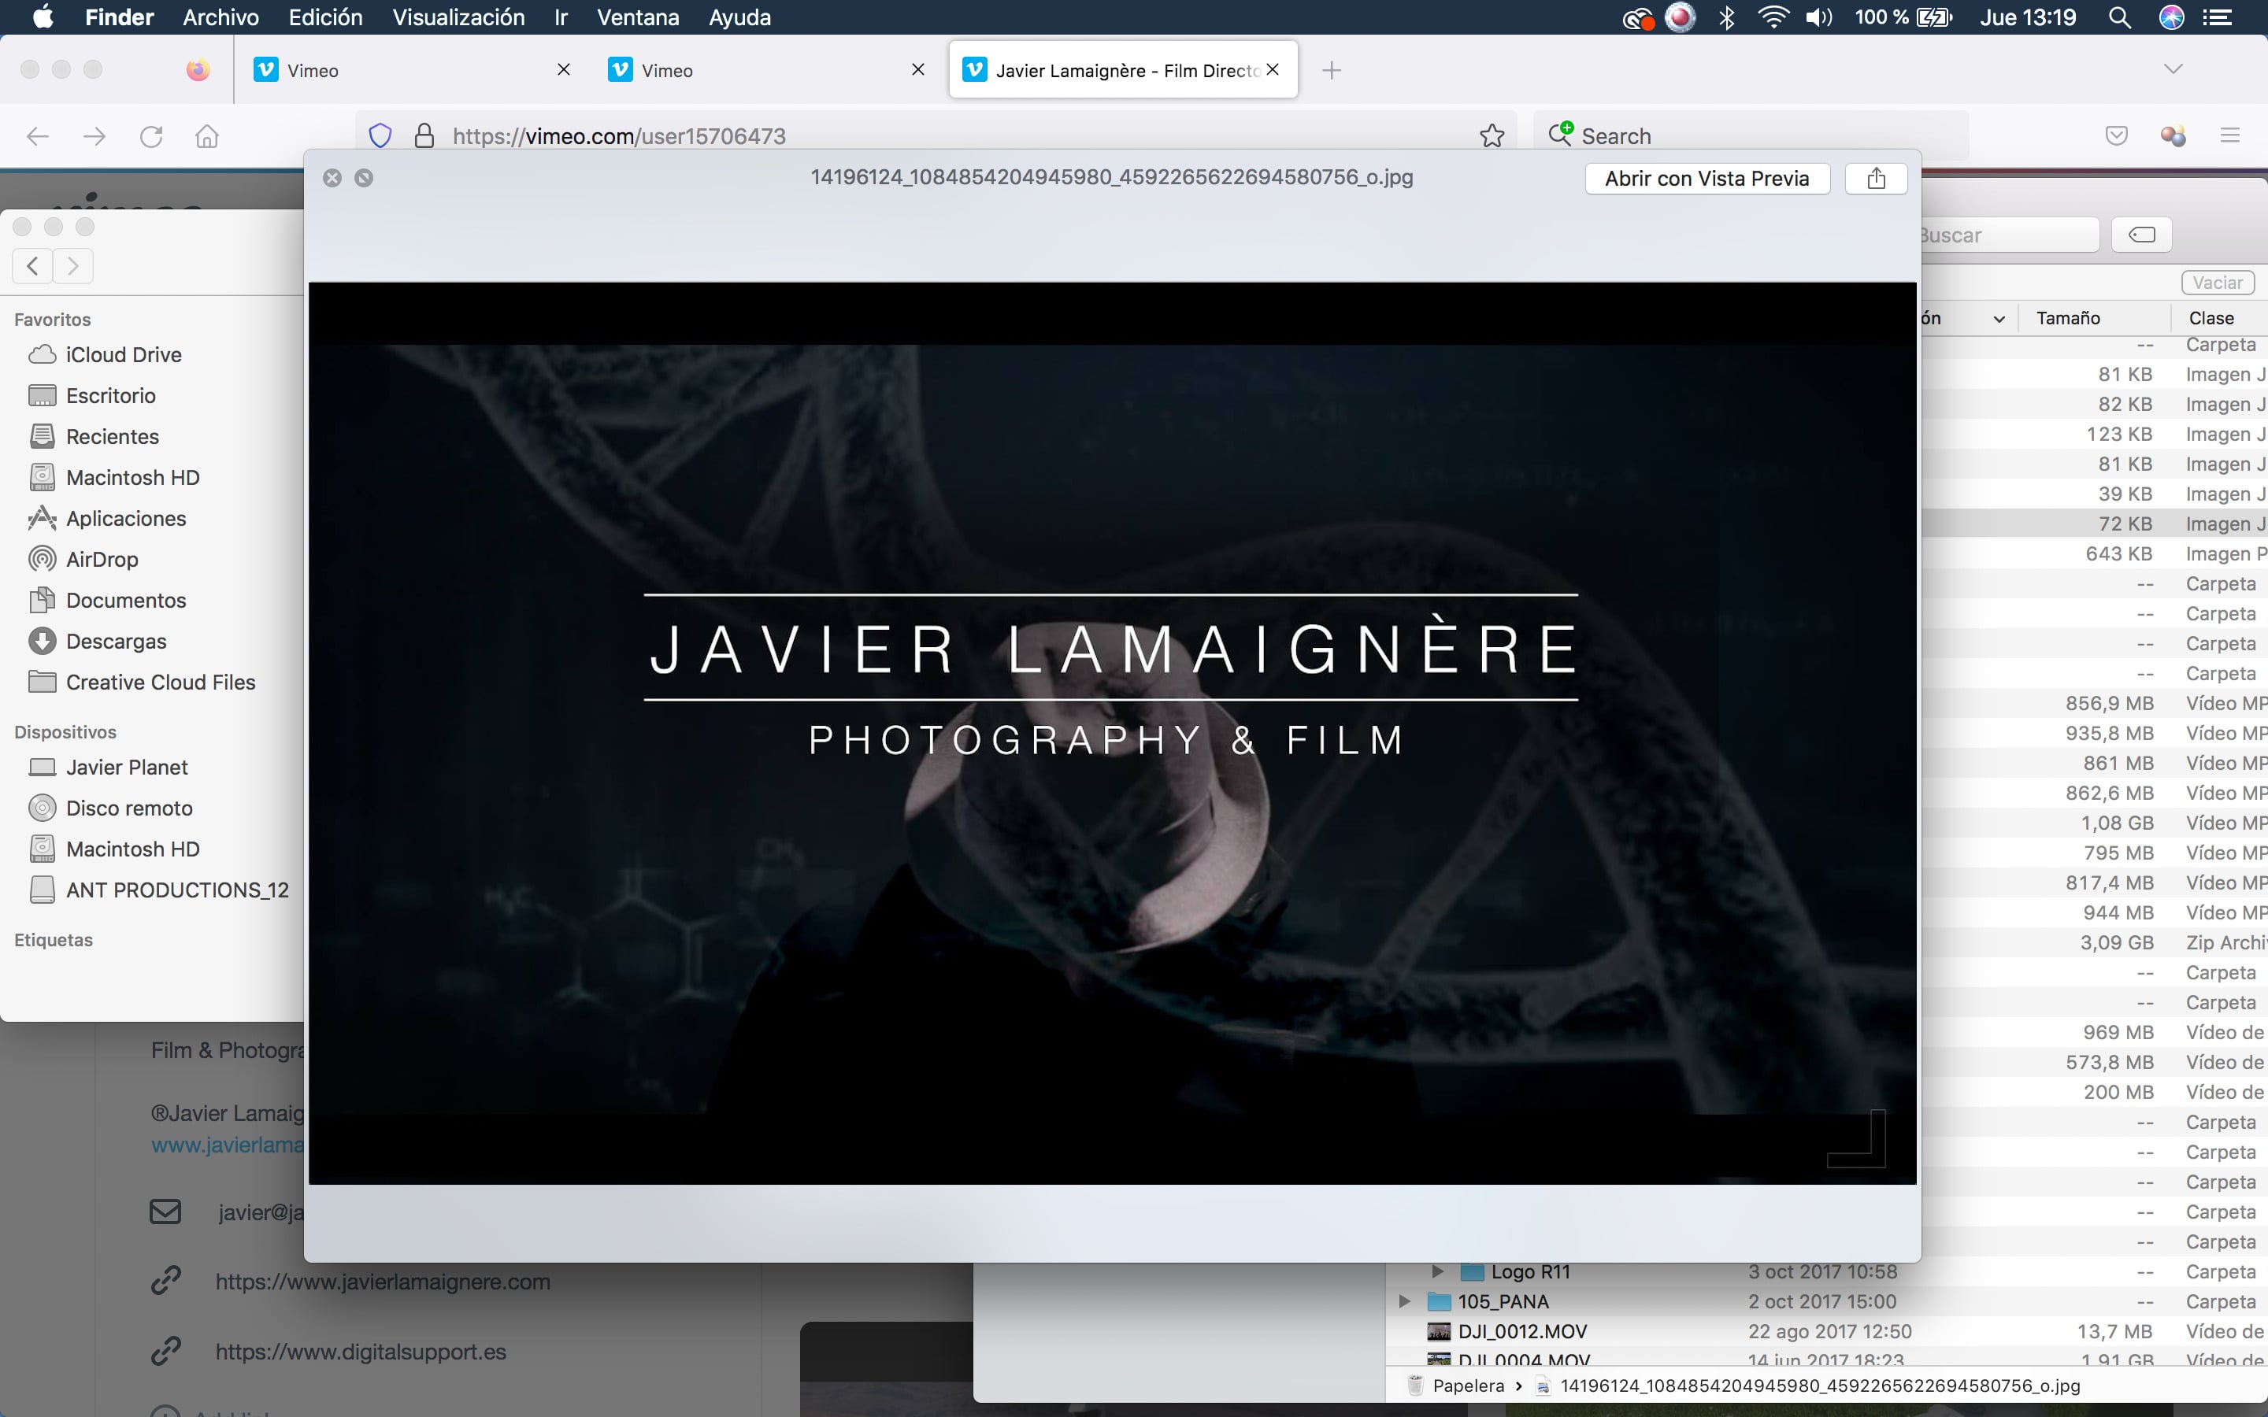Image resolution: width=2268 pixels, height=1417 pixels.
Task: Go back in the Firefox browser
Action: click(38, 137)
